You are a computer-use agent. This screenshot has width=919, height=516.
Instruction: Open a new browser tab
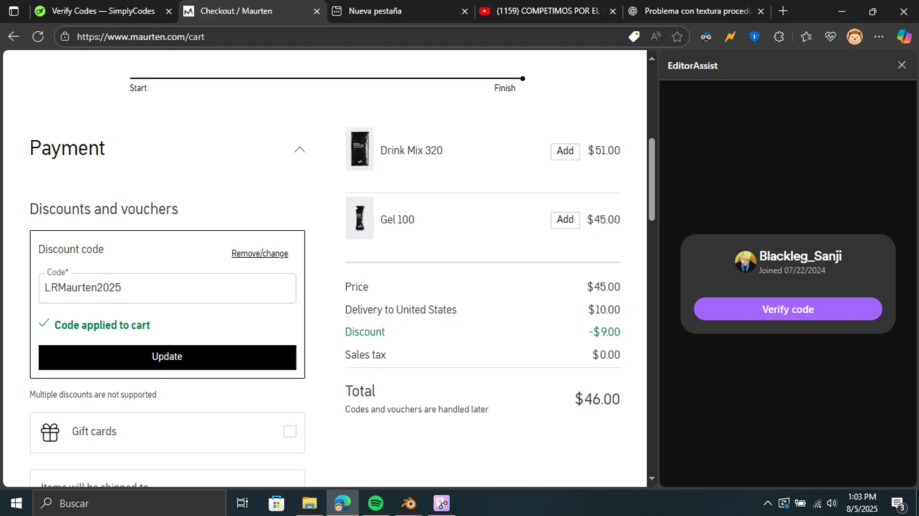tap(783, 11)
